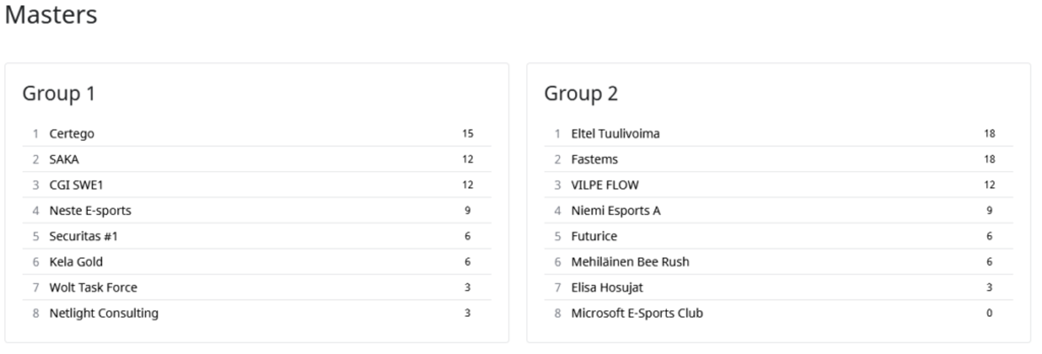Open Netlight Consulting team entry
This screenshot has width=1042, height=354.
click(x=104, y=313)
